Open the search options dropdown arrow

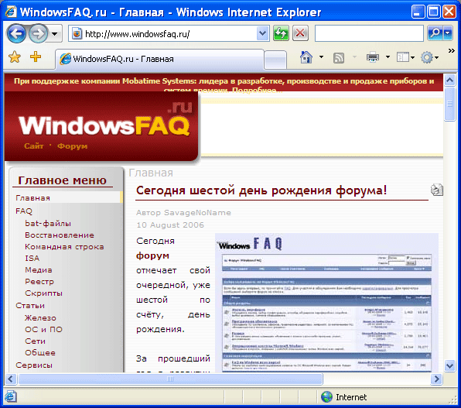click(448, 33)
